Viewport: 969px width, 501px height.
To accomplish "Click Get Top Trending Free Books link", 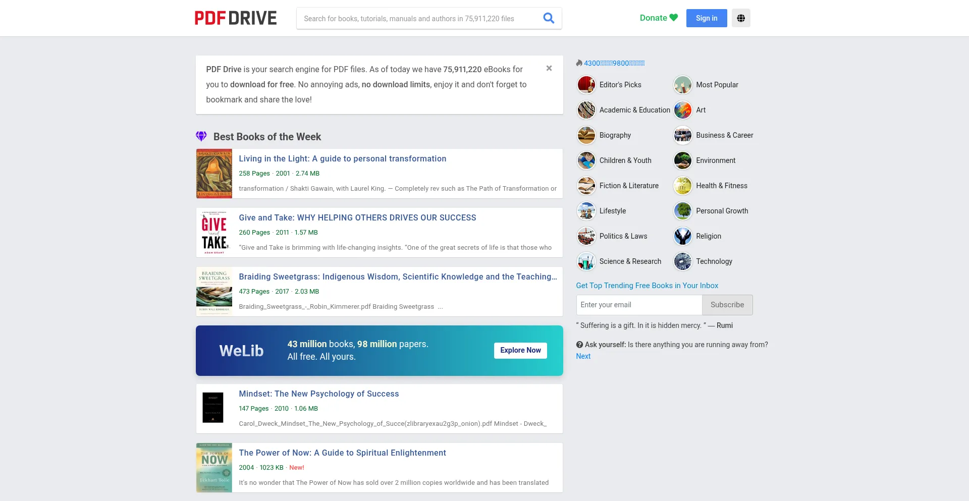I will coord(647,286).
